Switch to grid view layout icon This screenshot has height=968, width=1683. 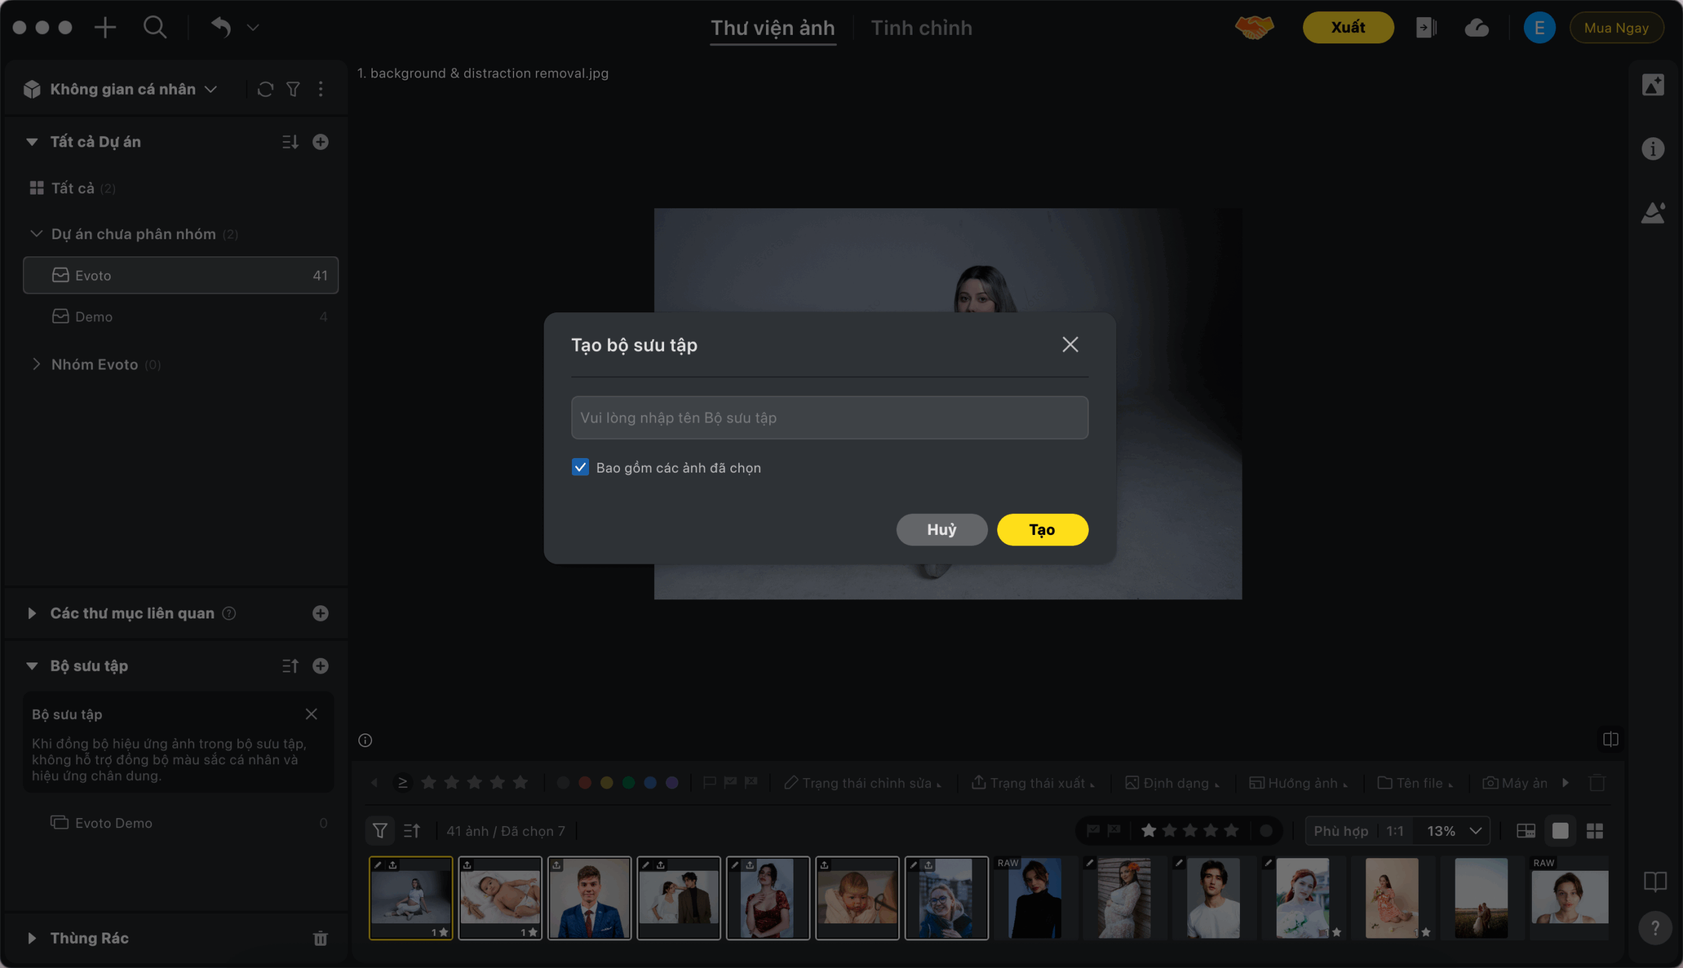point(1594,831)
